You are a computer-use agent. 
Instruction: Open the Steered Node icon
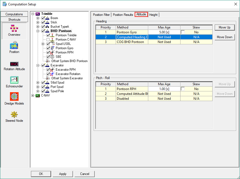coord(14,116)
